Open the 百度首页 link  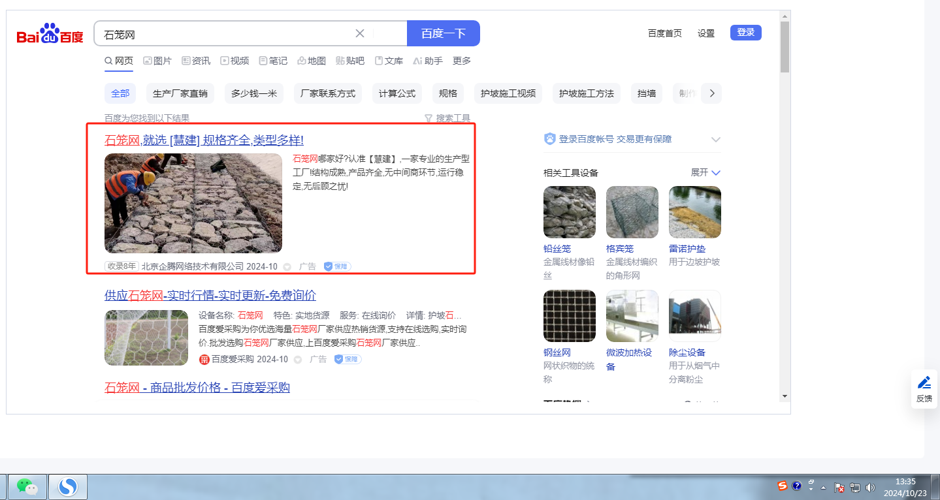point(665,33)
